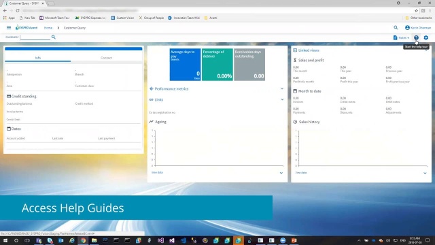Click the Dates calendar icon
Image resolution: width=435 pixels, height=245 pixels.
tap(9, 129)
